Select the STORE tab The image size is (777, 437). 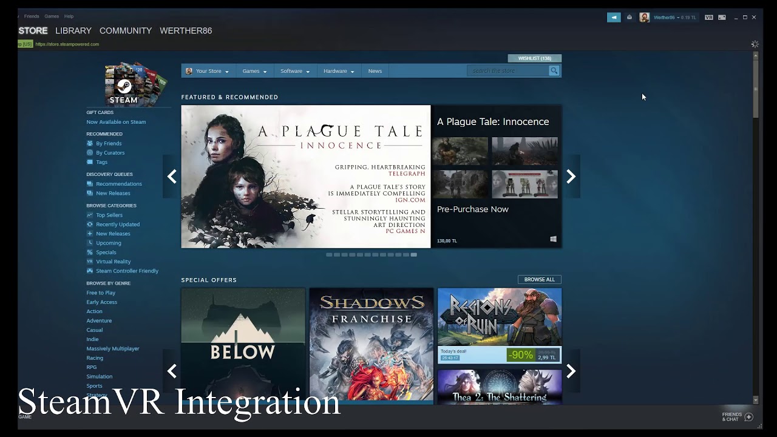(33, 30)
